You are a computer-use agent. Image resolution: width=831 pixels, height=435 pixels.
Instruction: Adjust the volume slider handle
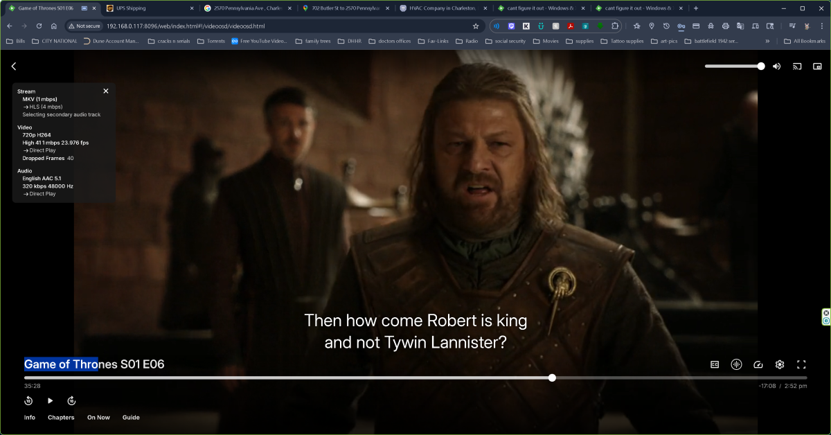click(x=761, y=66)
